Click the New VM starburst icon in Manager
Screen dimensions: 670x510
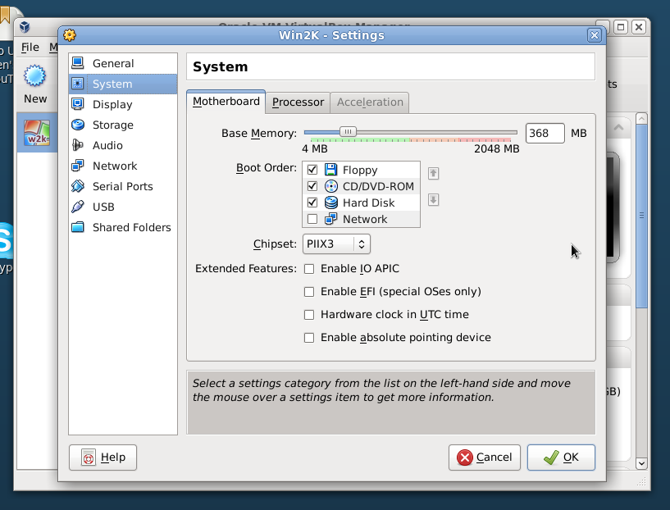(x=34, y=76)
